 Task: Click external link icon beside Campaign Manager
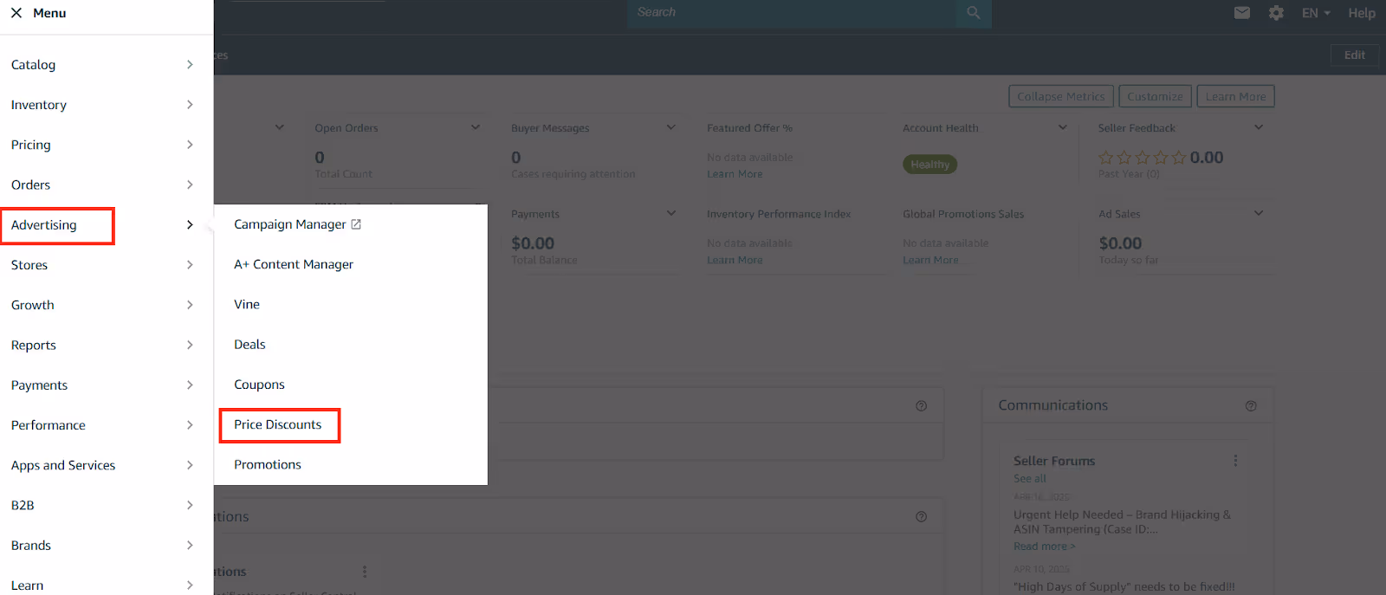[x=356, y=224]
